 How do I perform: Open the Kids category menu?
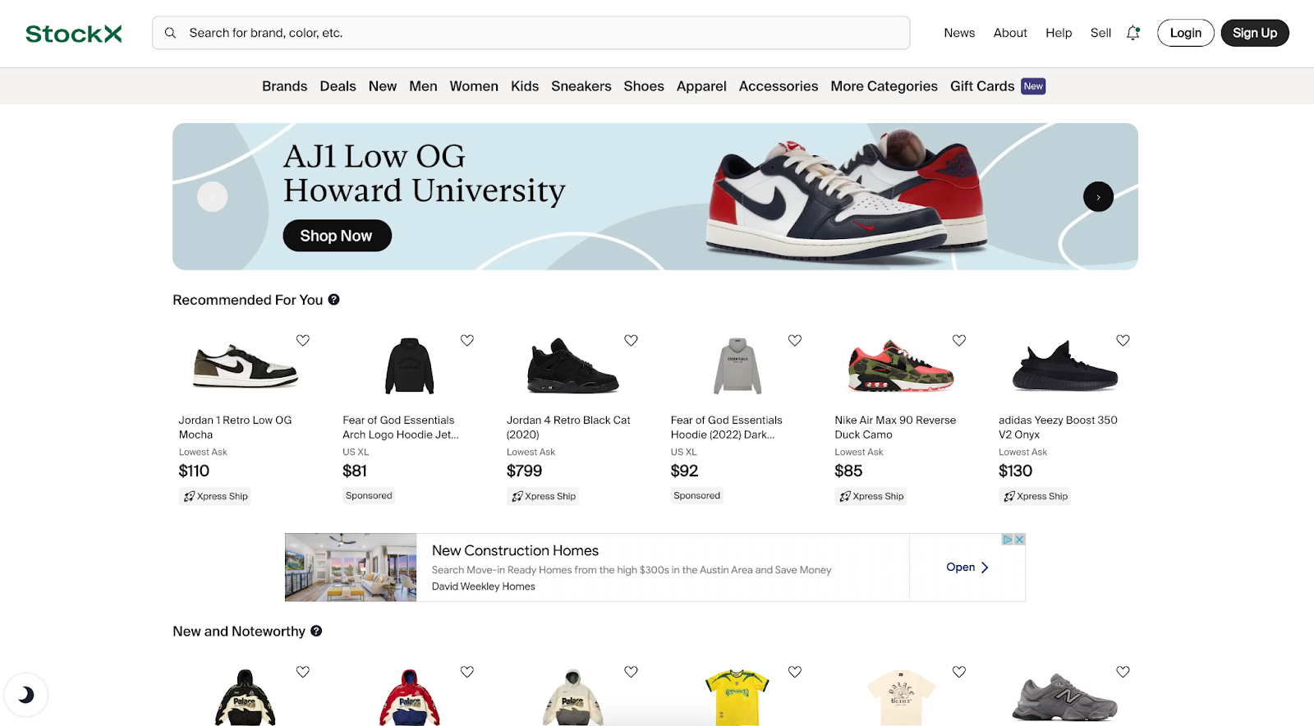coord(525,86)
